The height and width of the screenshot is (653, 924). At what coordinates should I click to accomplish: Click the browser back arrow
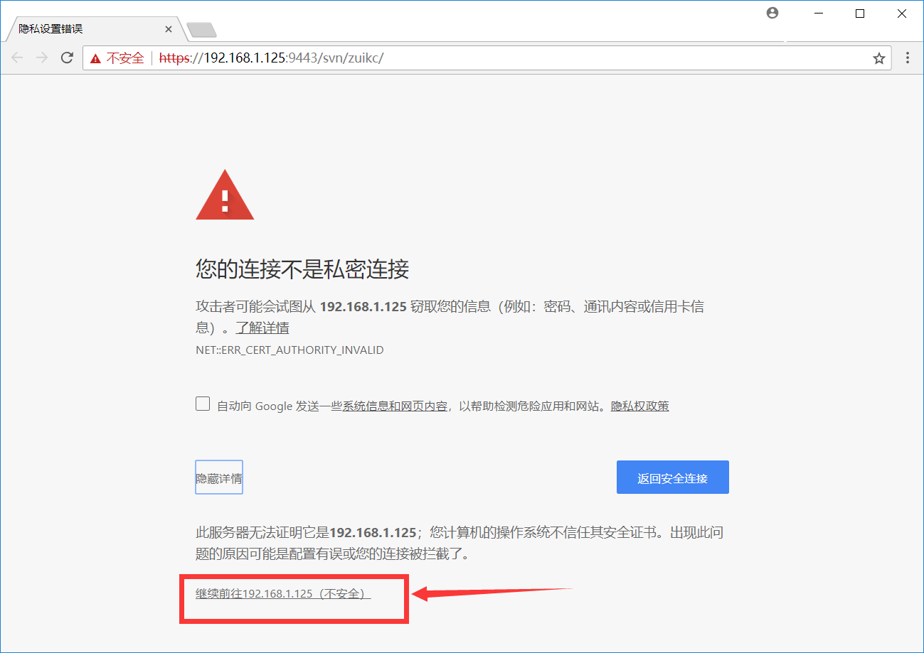point(18,58)
